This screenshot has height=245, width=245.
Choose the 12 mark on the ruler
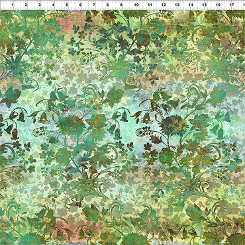point(164,5)
